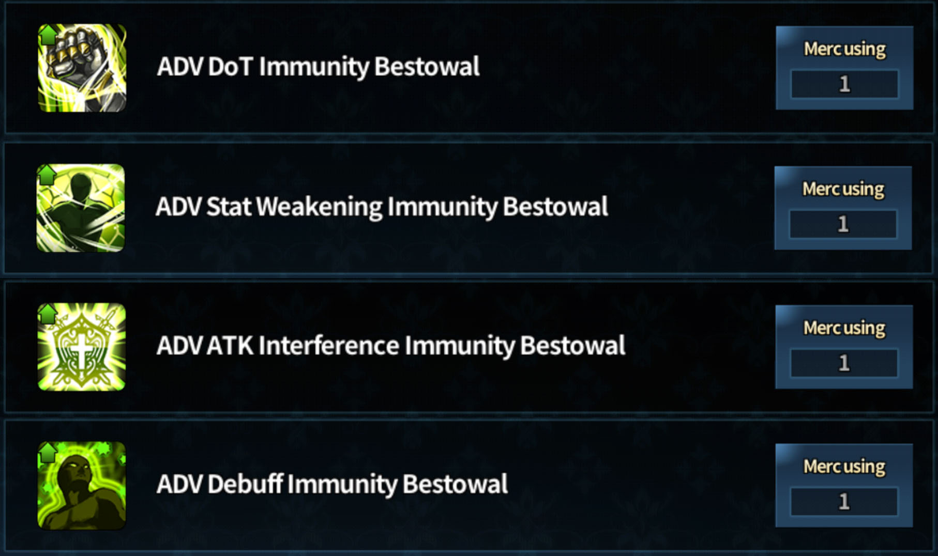The height and width of the screenshot is (556, 938).
Task: Open Merc using panel for ATK Interference Immunity
Action: 844,347
